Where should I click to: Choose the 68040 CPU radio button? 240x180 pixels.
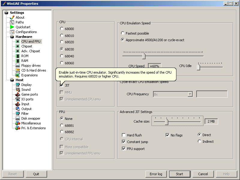62,56
